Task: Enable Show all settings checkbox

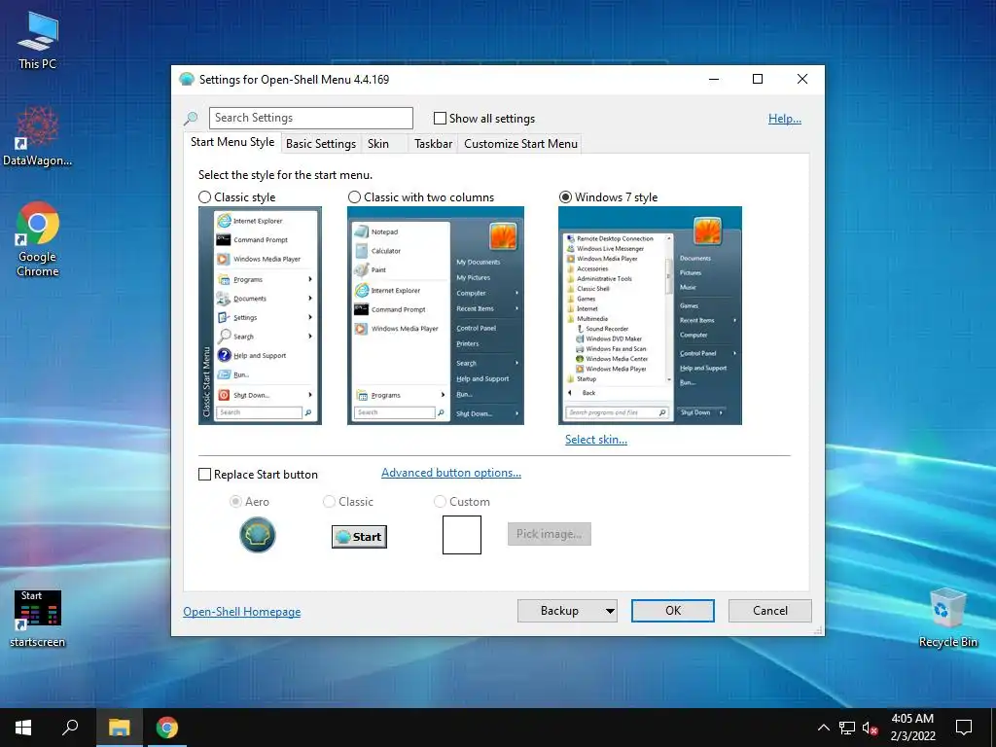Action: pos(440,118)
